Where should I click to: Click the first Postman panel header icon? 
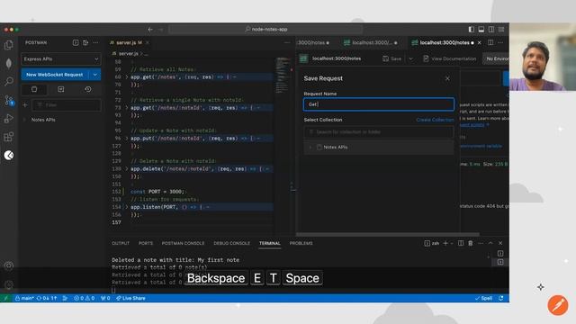(x=76, y=42)
